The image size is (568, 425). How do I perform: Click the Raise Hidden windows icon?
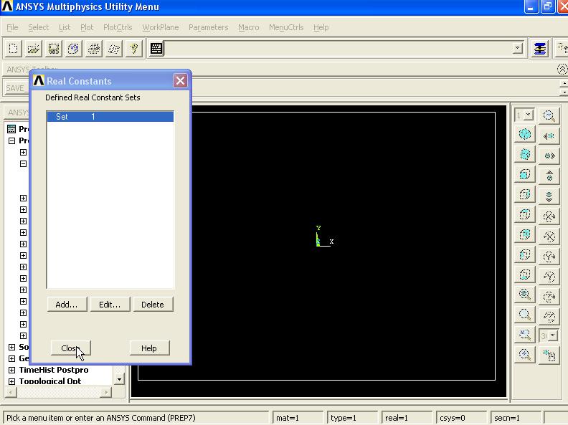pos(540,49)
